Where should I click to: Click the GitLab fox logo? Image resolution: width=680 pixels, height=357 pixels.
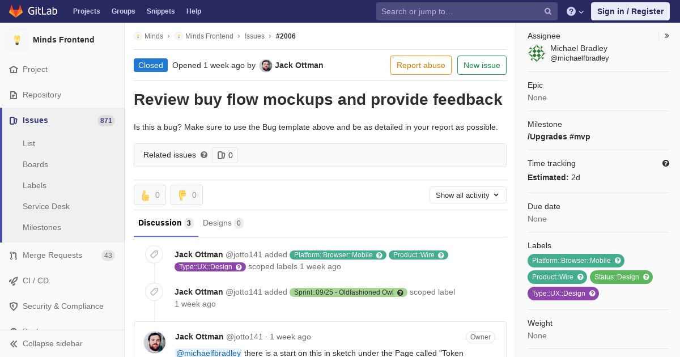tap(16, 11)
